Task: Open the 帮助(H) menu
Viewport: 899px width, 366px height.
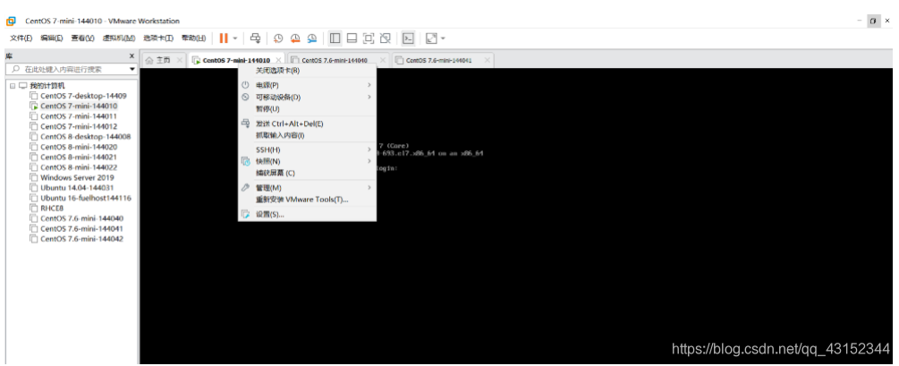Action: (x=193, y=38)
